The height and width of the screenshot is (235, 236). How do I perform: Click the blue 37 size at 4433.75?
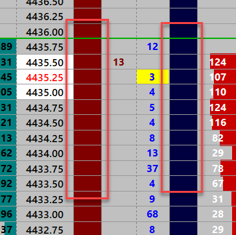click(152, 168)
